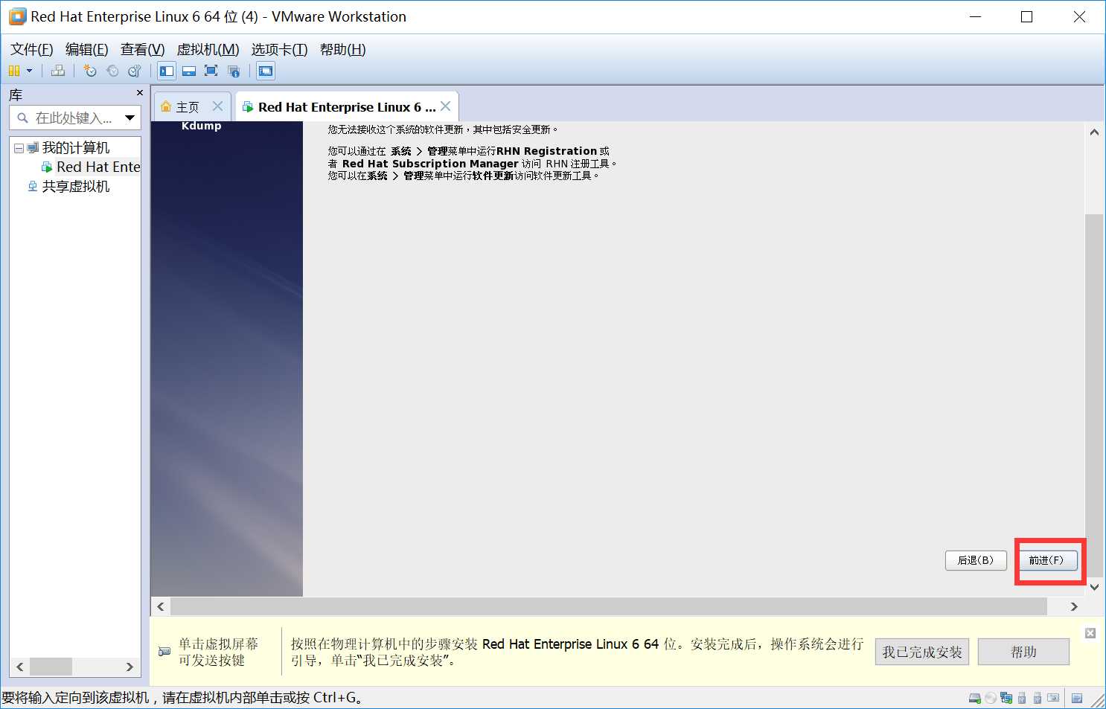Click the revert to snapshot icon

[112, 71]
